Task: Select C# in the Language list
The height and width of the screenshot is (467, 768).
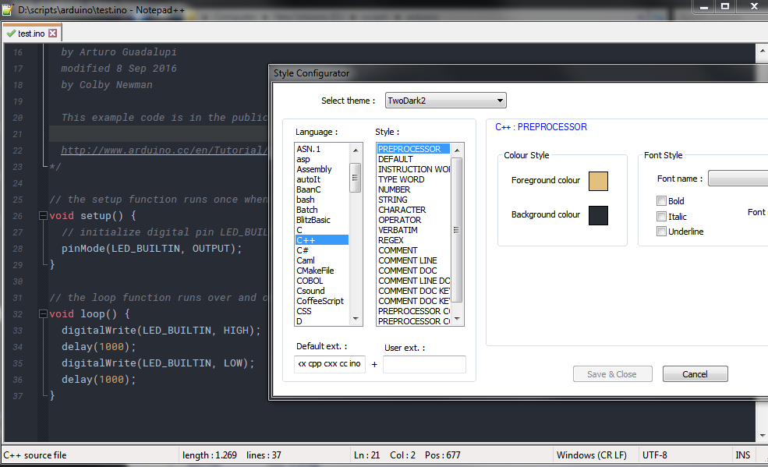Action: point(303,250)
